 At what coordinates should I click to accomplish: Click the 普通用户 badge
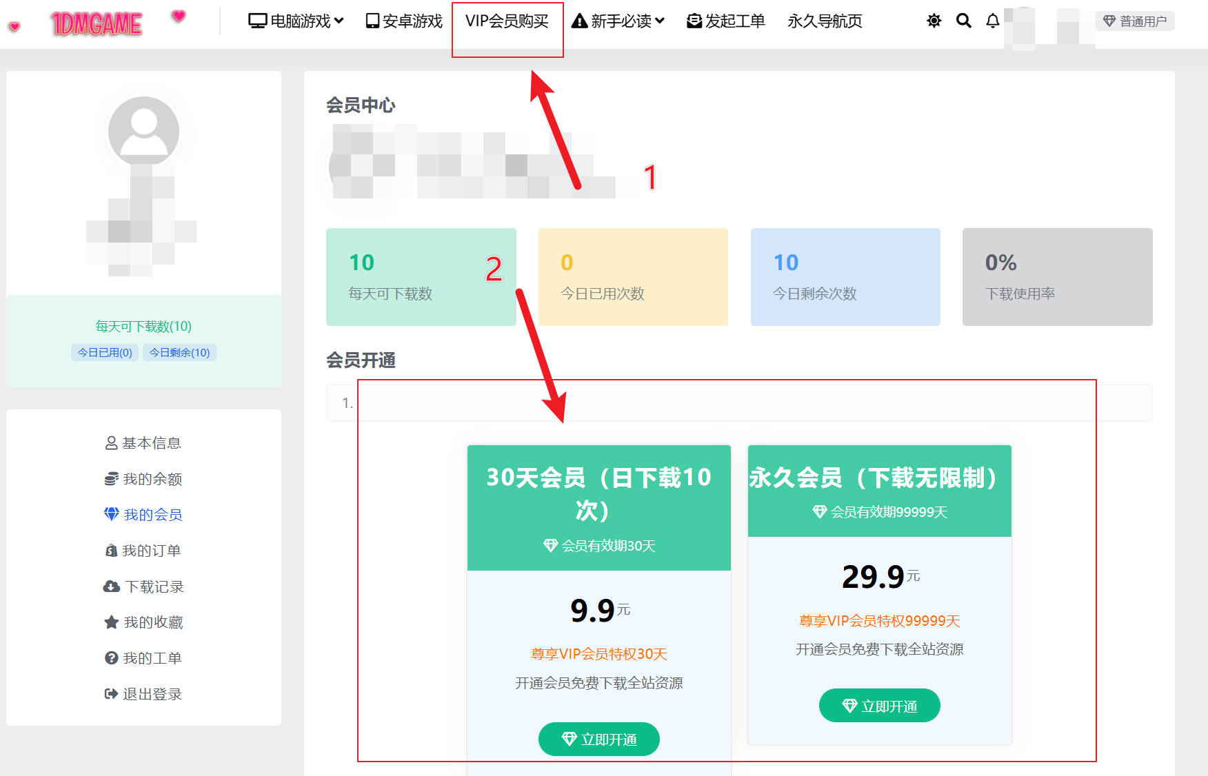[1134, 21]
